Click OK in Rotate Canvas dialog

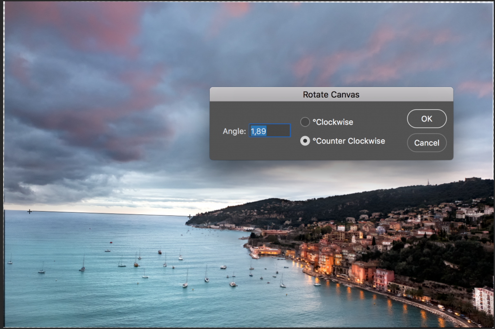(426, 119)
